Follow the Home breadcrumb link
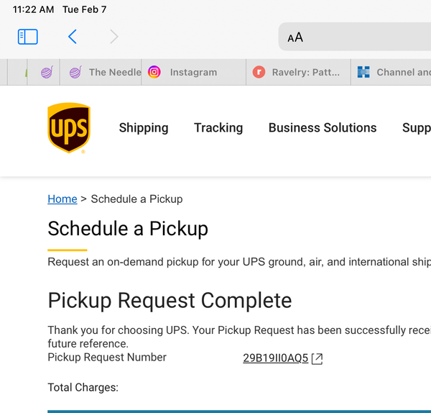 [x=62, y=199]
